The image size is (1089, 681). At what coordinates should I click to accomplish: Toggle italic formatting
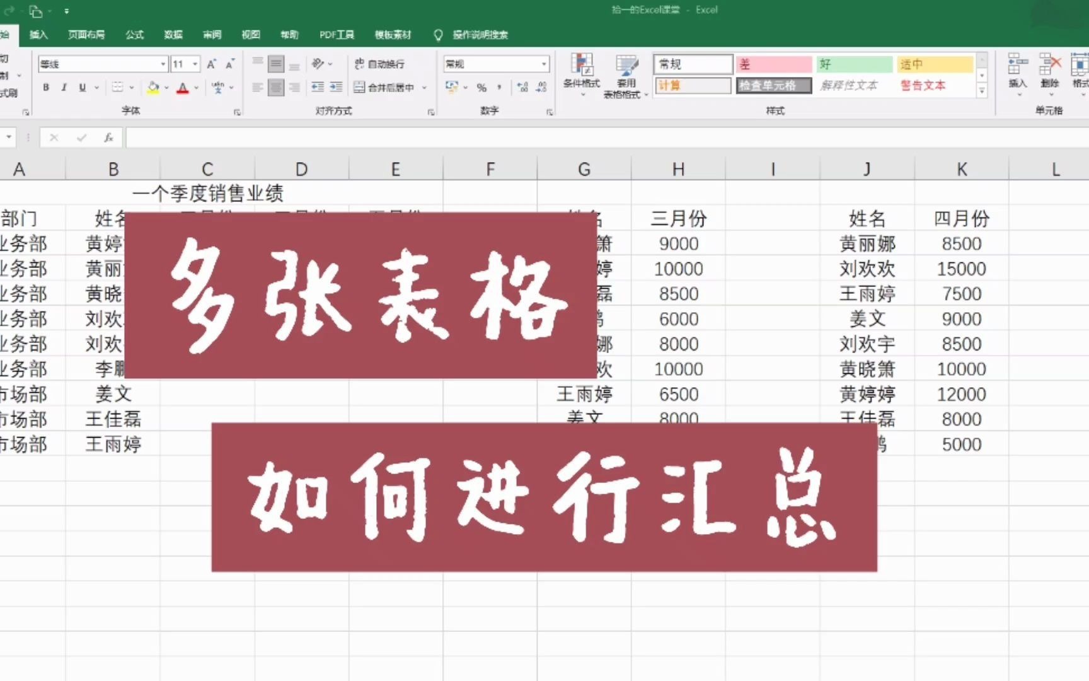pyautogui.click(x=64, y=87)
